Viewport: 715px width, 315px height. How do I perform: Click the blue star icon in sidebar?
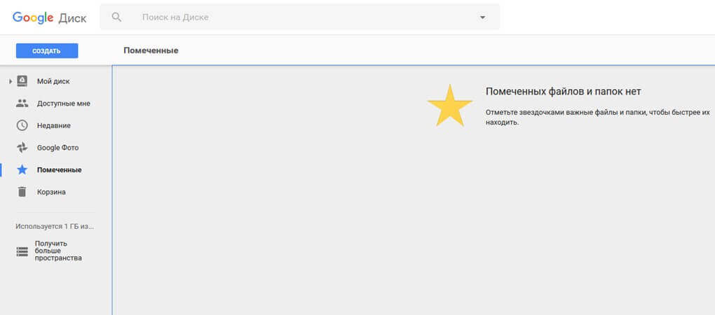click(x=22, y=170)
